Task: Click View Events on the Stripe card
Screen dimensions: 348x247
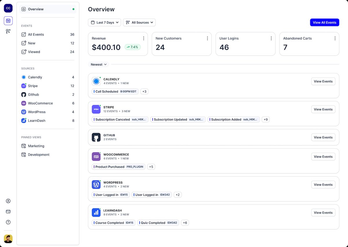Action: [323, 109]
